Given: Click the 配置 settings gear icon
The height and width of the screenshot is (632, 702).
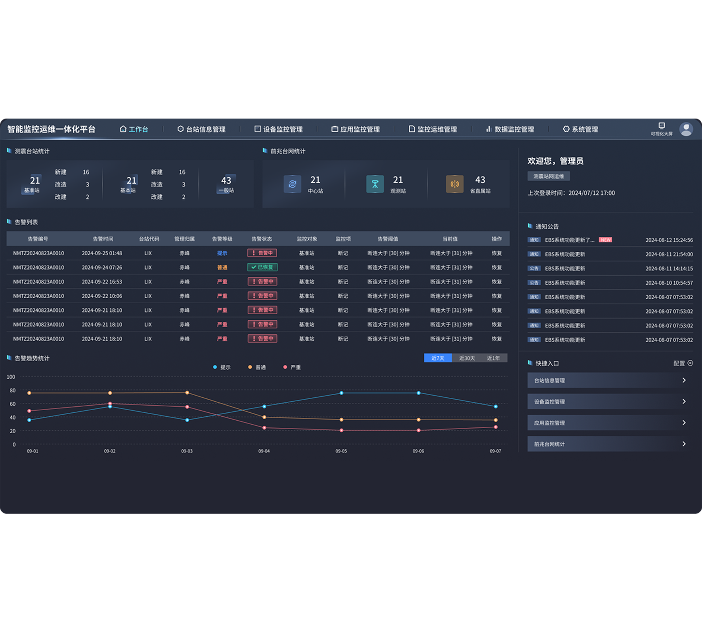Looking at the screenshot, I should tap(690, 363).
